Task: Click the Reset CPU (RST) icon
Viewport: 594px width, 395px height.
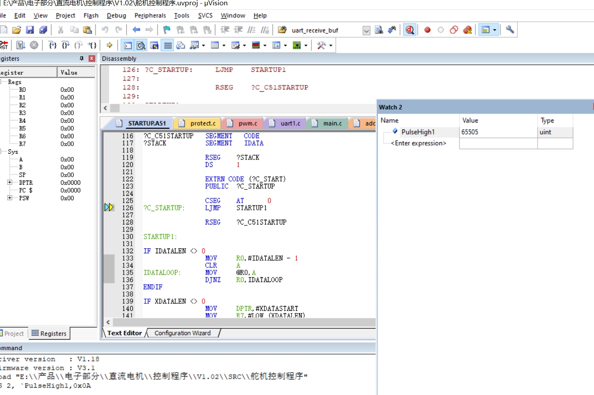Action: pyautogui.click(x=4, y=45)
